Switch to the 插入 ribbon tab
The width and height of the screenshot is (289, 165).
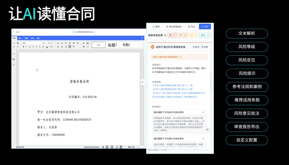point(20,38)
